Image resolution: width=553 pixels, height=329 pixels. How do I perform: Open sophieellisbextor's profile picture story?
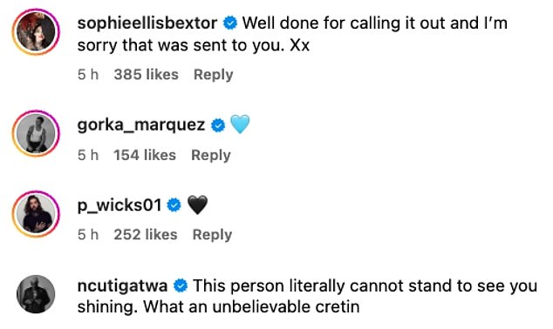point(36,31)
